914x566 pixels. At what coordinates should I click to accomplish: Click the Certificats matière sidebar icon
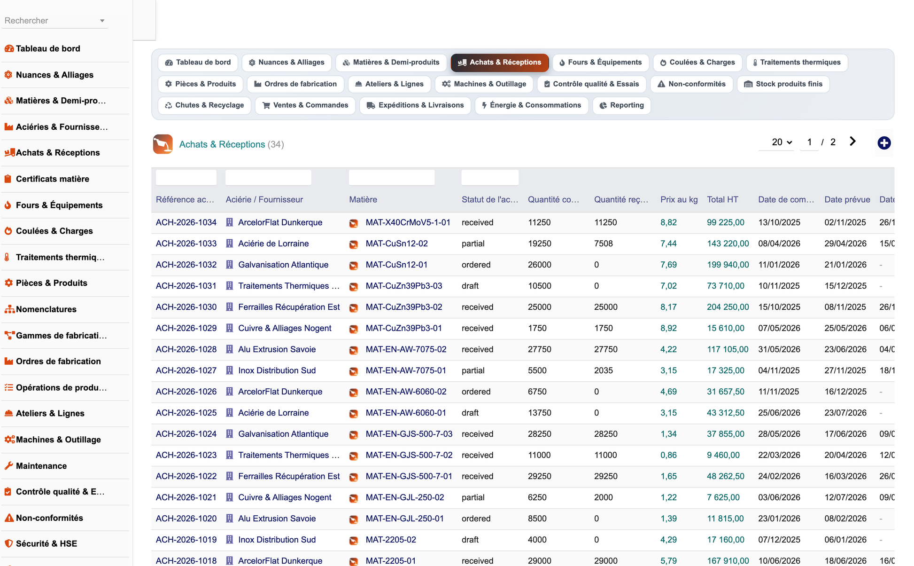tap(8, 179)
